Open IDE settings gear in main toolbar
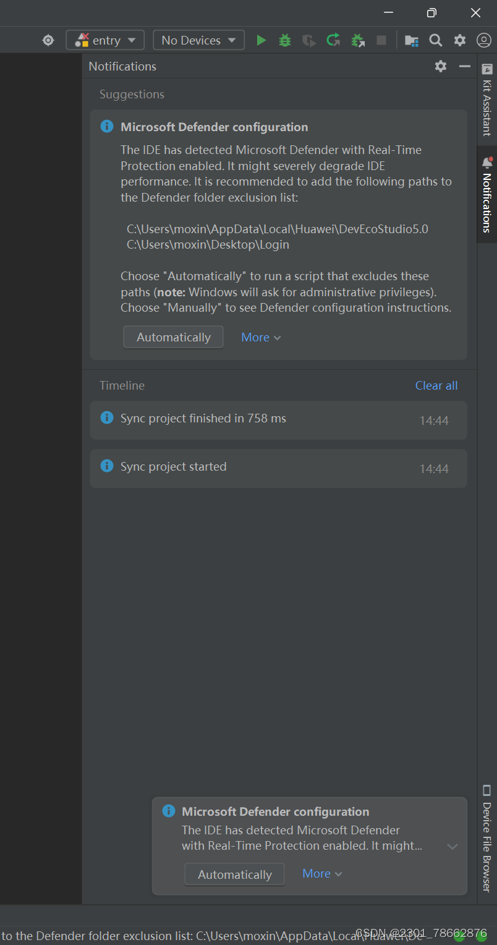This screenshot has width=497, height=945. click(x=460, y=40)
